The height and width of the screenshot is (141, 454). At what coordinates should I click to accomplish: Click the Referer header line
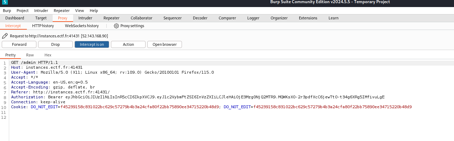pyautogui.click(x=60, y=92)
